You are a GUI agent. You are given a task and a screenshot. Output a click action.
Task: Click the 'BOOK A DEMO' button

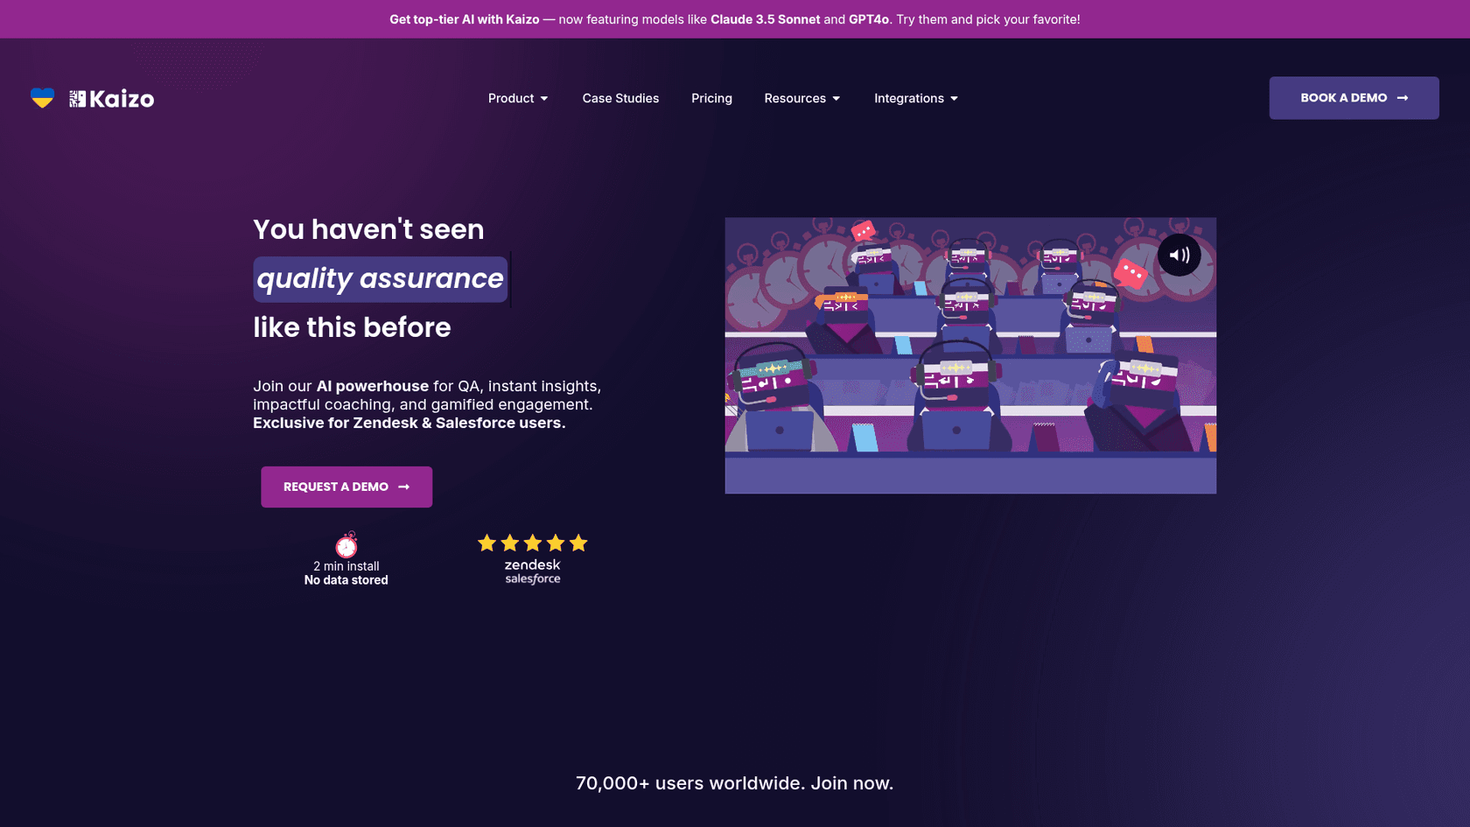click(x=1354, y=98)
